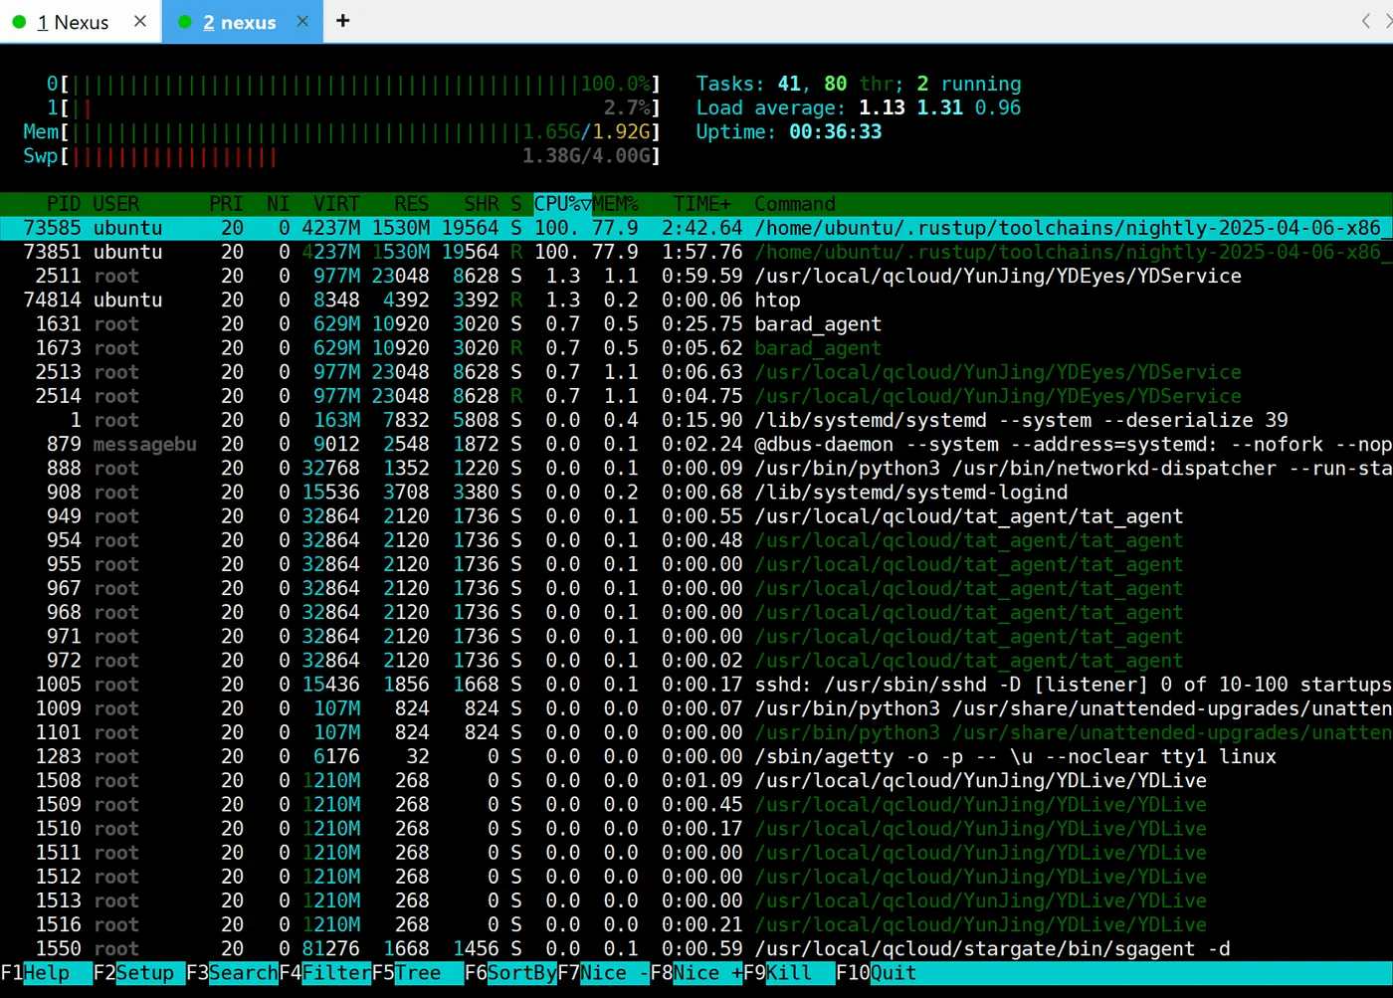Select agetty tty1 process row
1393x998 pixels.
pos(696,756)
